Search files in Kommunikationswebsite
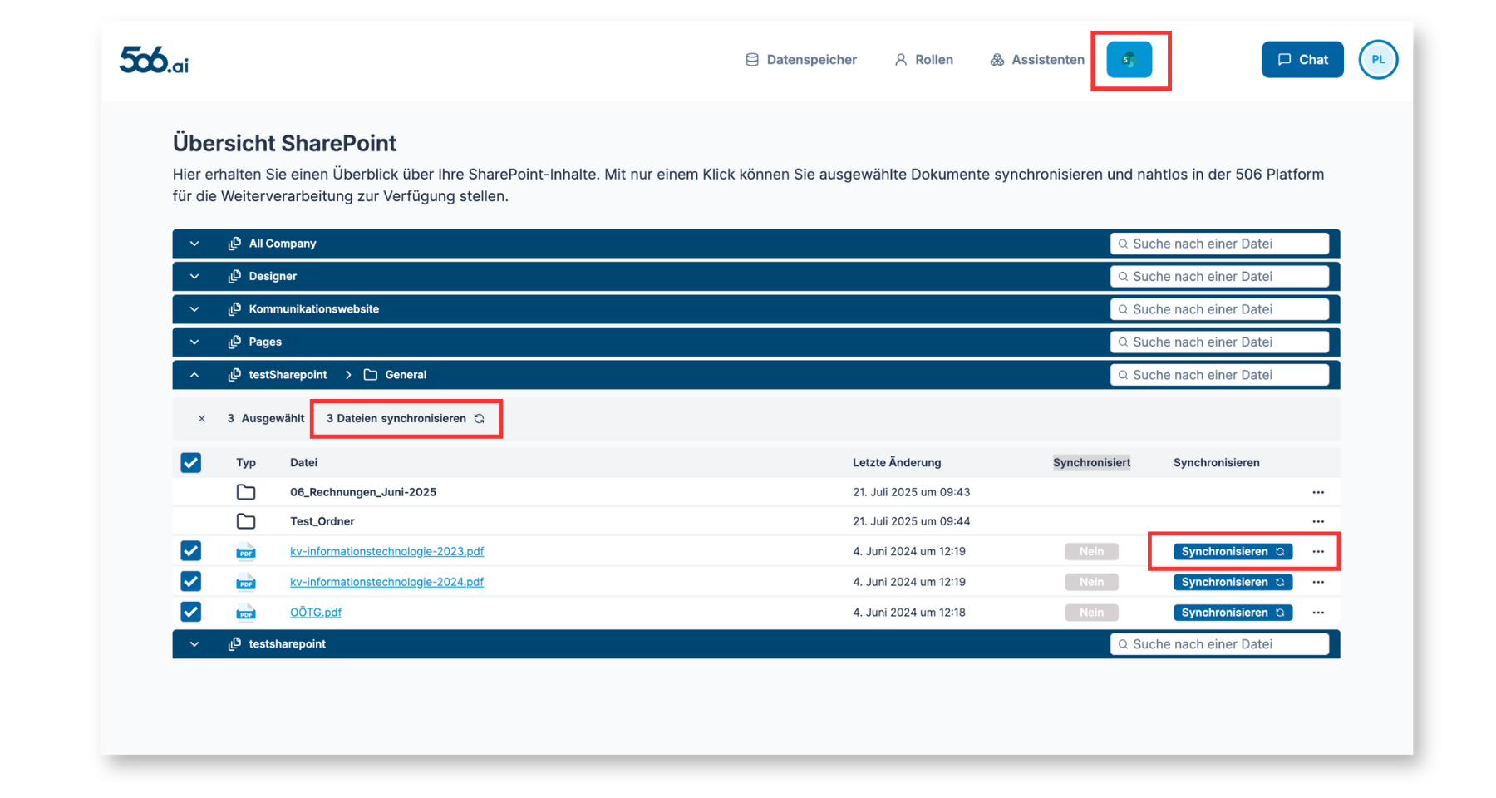 [x=1219, y=309]
